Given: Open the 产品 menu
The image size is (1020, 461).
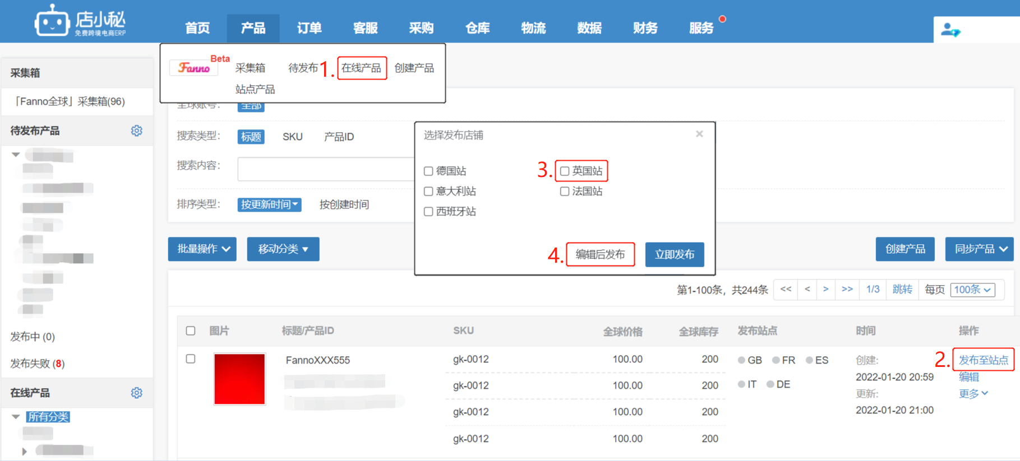Looking at the screenshot, I should [x=253, y=28].
